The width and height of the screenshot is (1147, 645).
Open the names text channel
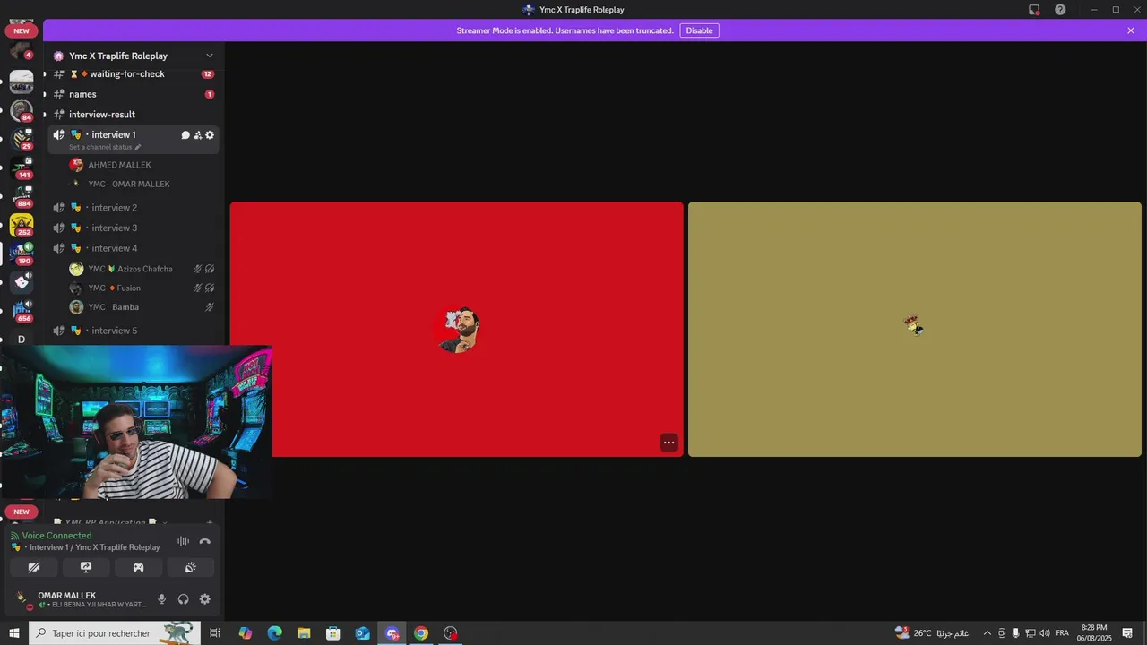[x=133, y=94]
